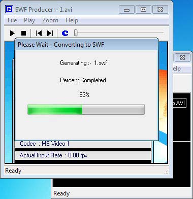Viewport: 193px width, 199px height.
Task: Open the Help menu in SWF Producer
Action: (72, 20)
